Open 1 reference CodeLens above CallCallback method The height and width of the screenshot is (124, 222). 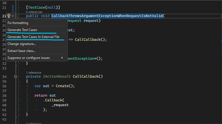point(33,73)
